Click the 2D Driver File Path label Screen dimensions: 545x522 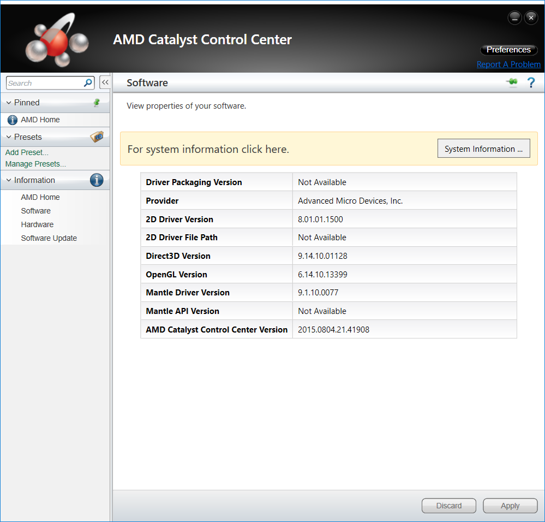point(182,238)
